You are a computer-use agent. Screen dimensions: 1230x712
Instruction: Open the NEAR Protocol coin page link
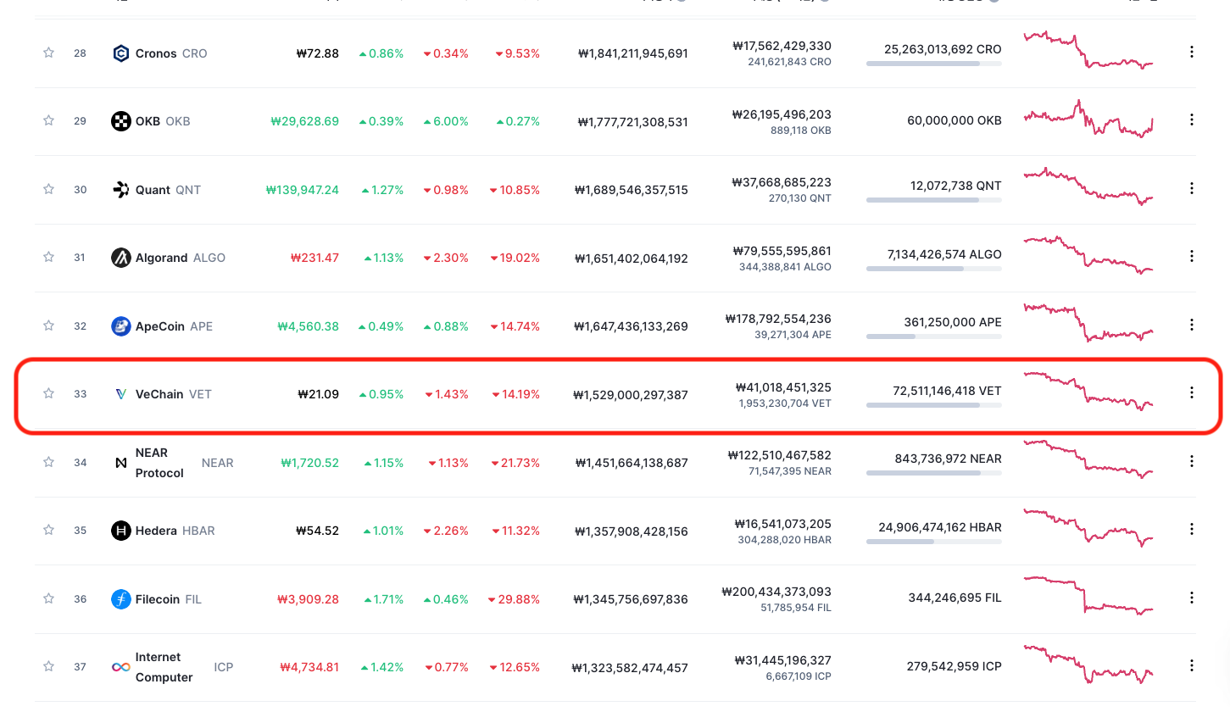point(173,463)
